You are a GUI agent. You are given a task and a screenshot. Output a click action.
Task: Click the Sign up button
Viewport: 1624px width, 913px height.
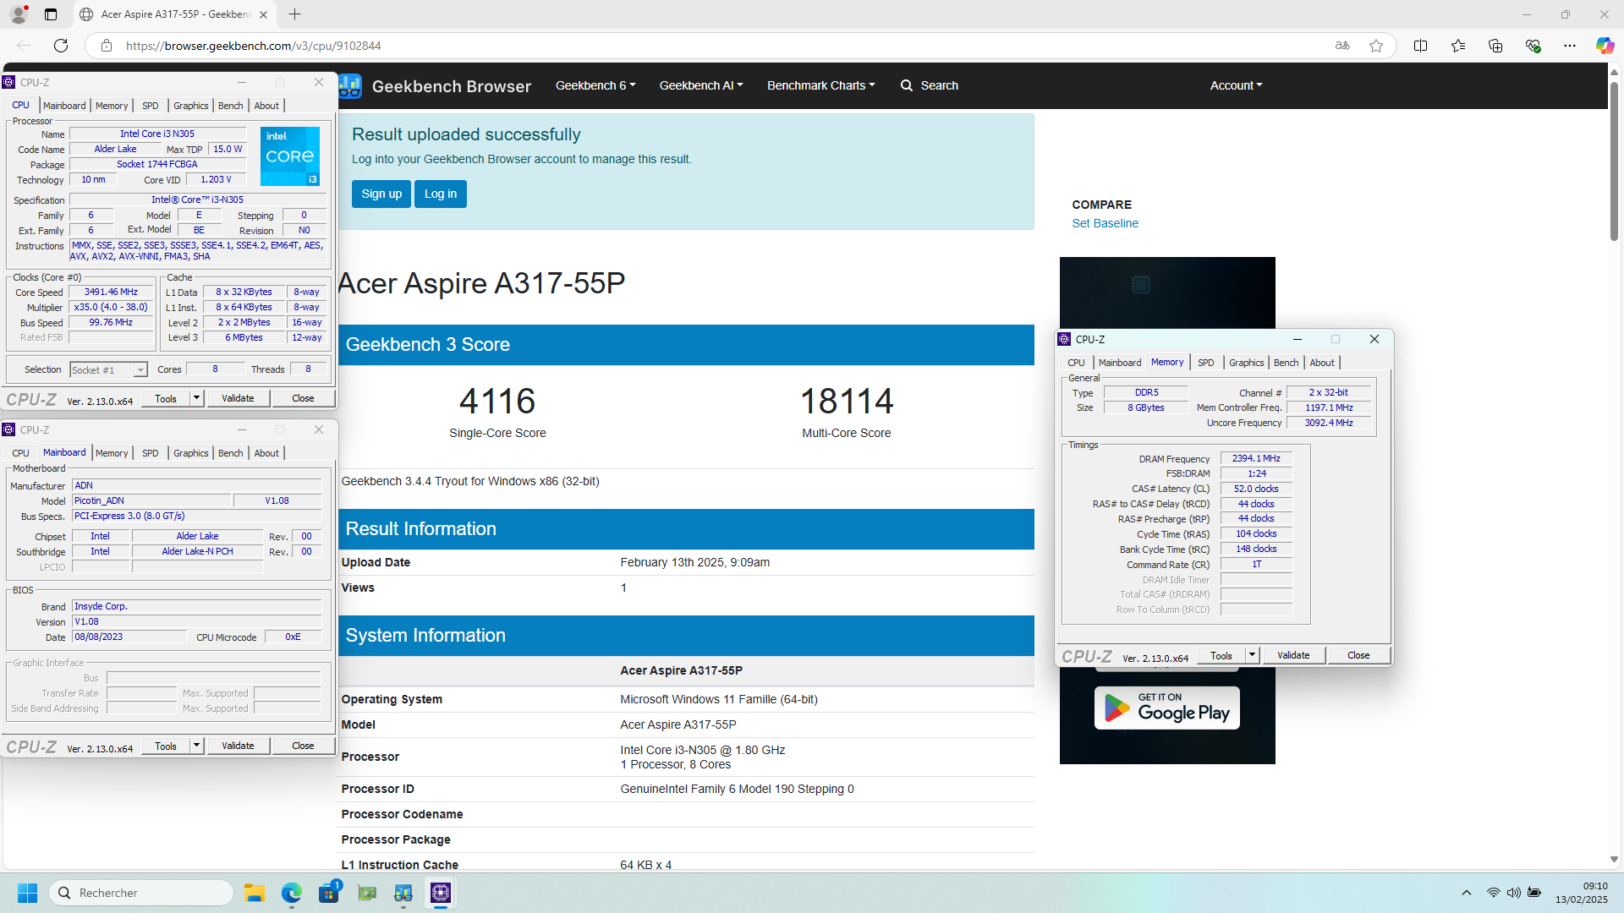point(381,194)
